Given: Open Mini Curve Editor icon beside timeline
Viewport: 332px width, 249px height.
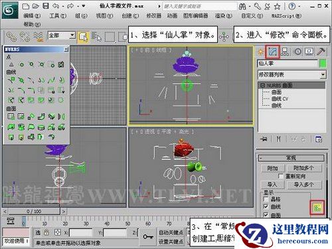Looking at the screenshot, I should coord(11,221).
